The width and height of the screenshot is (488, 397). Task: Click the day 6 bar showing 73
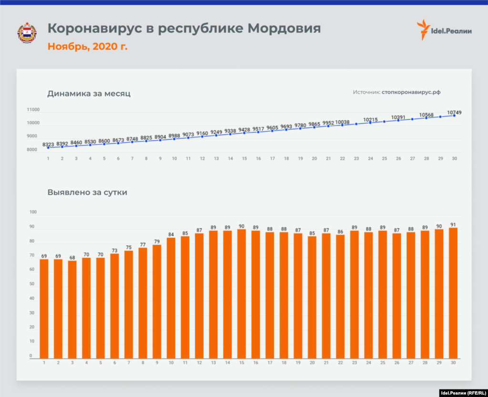tap(114, 305)
